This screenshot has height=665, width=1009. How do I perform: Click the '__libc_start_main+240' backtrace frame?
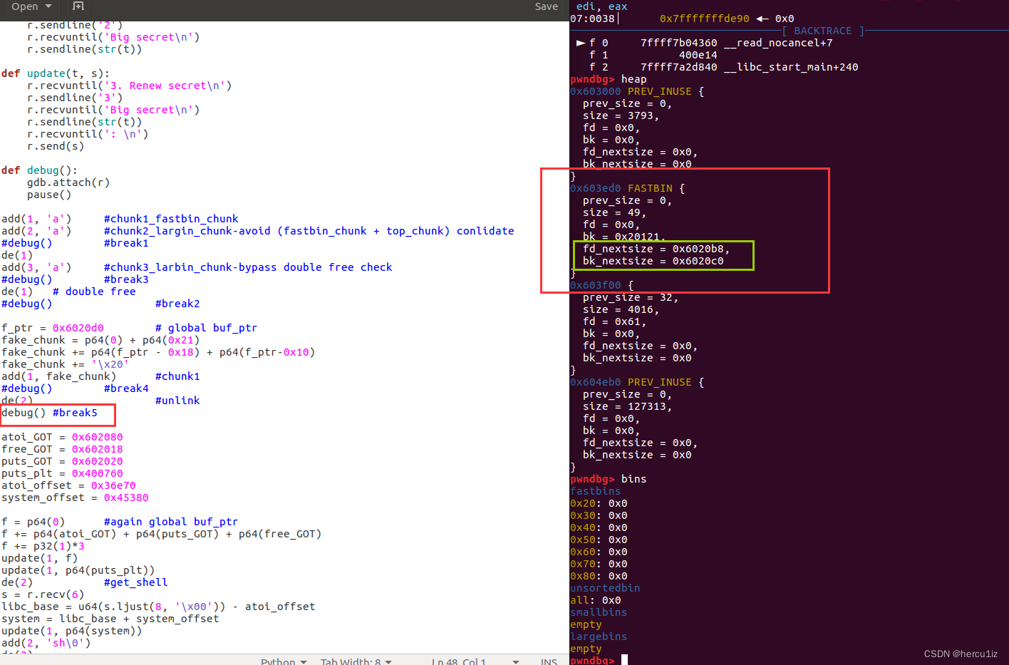point(791,67)
